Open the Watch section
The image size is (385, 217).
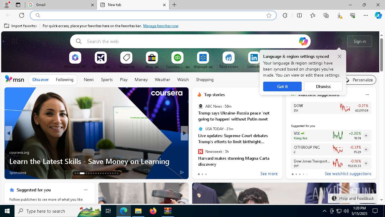click(183, 80)
